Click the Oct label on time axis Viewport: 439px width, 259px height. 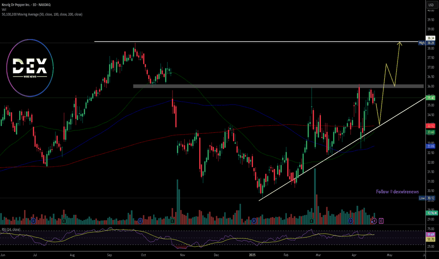click(143, 255)
